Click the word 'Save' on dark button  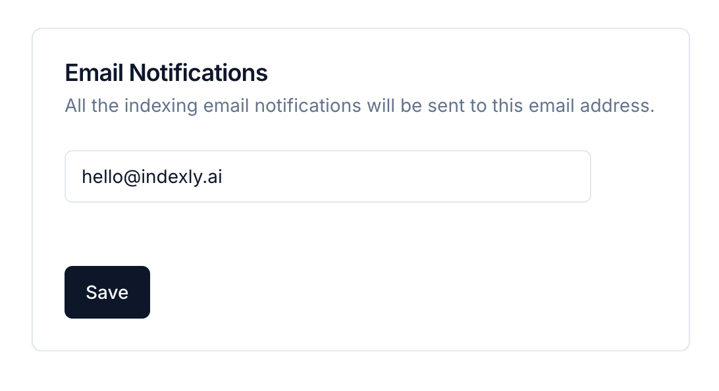click(x=107, y=292)
